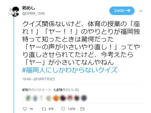
Task: Toggle the フォロー中 follow button
Action: (122, 11)
